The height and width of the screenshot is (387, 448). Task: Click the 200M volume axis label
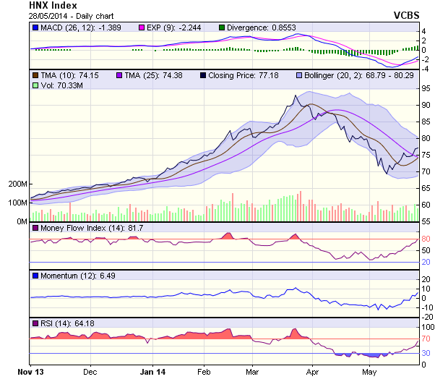(17, 184)
